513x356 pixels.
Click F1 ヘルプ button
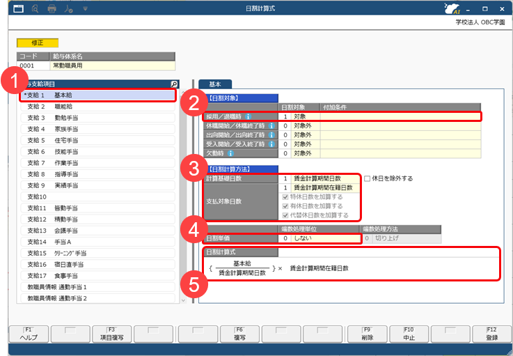pos(29,334)
